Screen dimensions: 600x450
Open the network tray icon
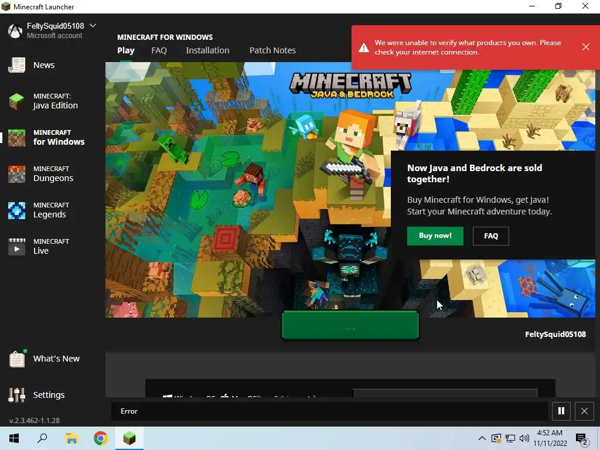pos(510,438)
